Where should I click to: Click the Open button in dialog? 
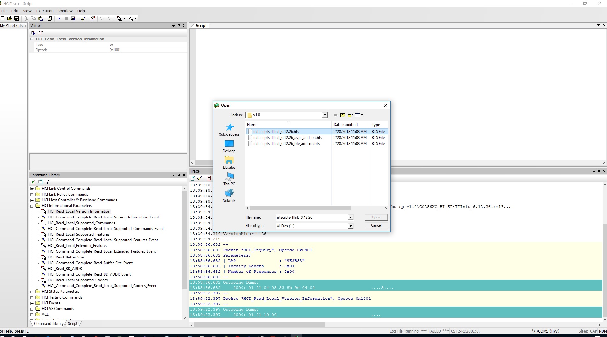pyautogui.click(x=376, y=217)
